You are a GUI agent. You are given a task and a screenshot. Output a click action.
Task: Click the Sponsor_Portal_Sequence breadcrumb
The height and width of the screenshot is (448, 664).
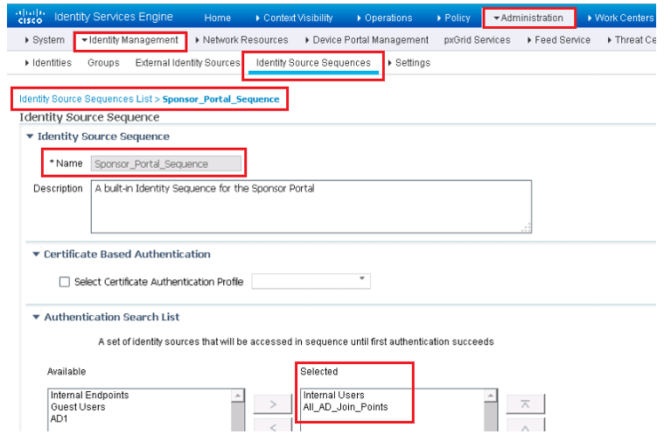click(221, 99)
